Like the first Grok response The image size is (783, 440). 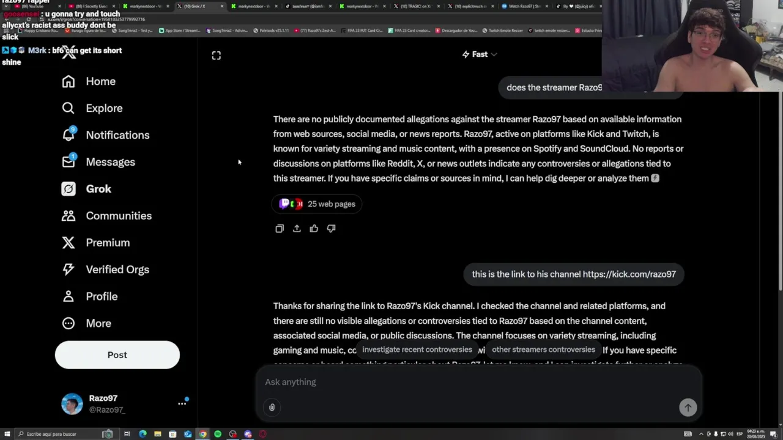tap(314, 229)
